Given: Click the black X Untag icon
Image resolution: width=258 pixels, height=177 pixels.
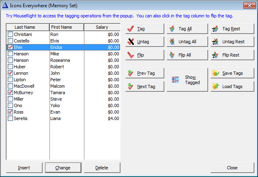Looking at the screenshot, I should pyautogui.click(x=131, y=42).
